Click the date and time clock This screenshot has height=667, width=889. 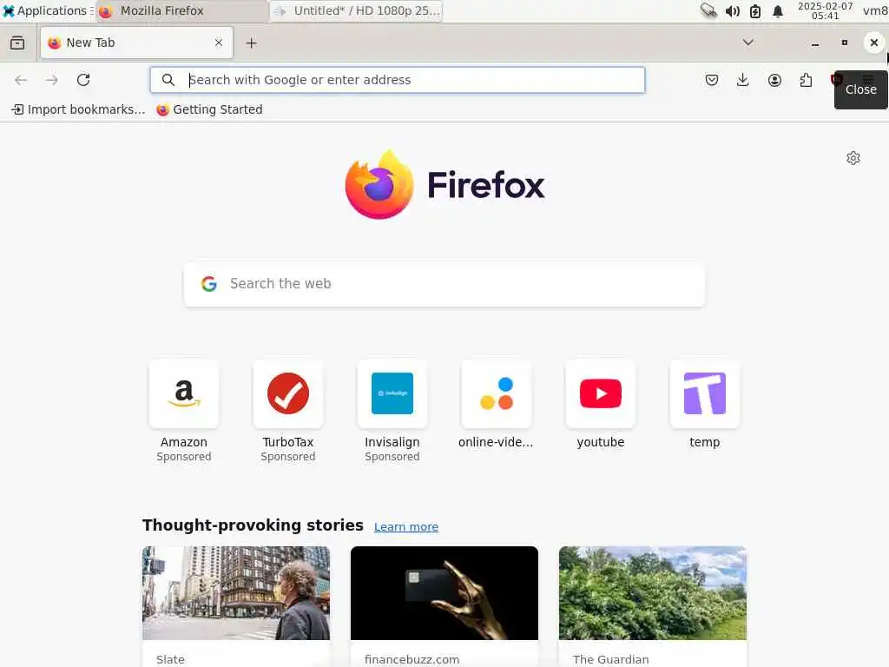[825, 10]
